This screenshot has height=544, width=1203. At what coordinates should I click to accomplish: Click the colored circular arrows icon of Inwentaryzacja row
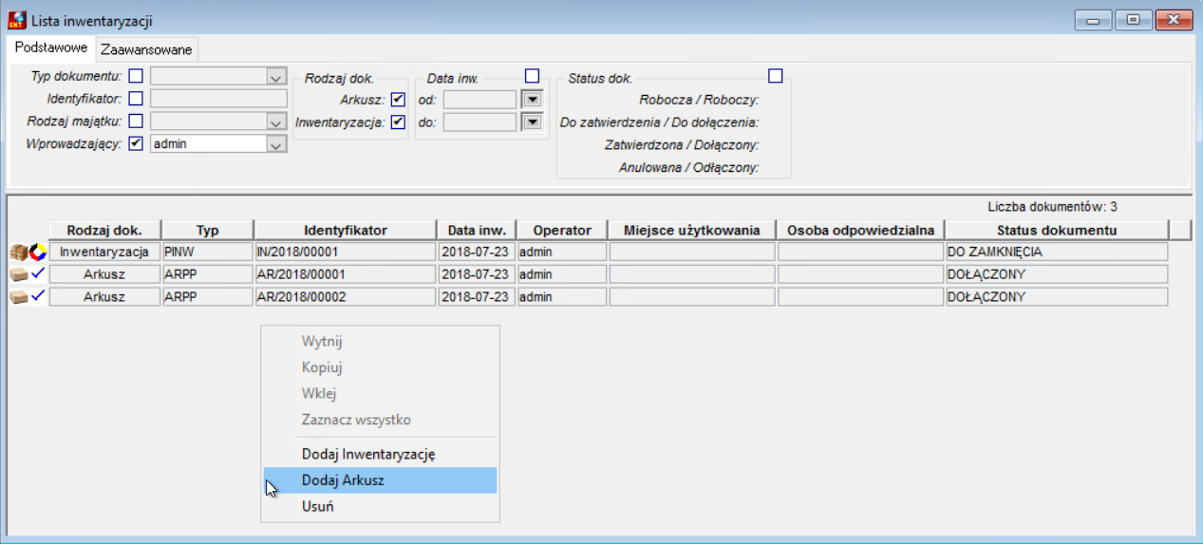click(x=38, y=252)
